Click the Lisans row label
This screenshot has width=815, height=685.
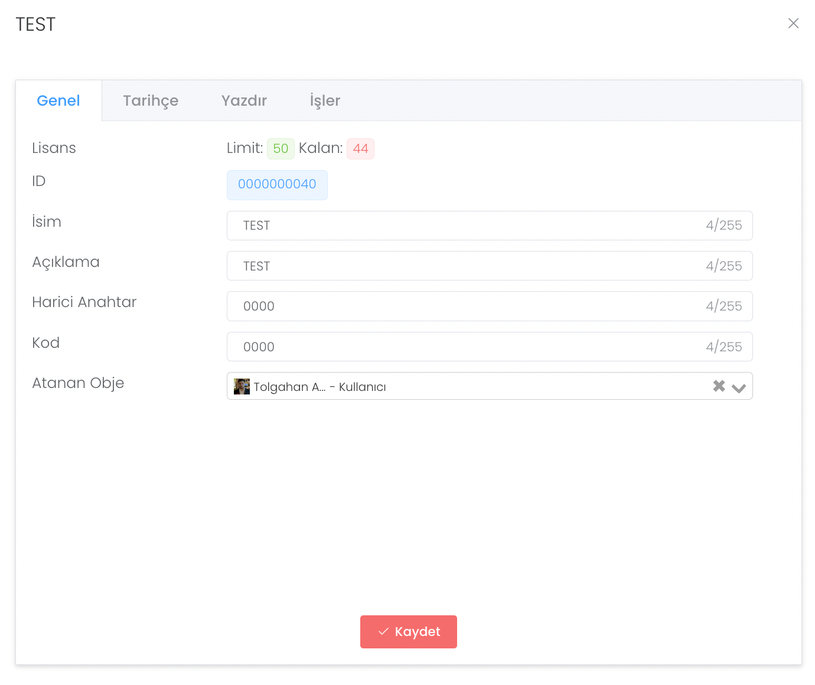tap(54, 148)
